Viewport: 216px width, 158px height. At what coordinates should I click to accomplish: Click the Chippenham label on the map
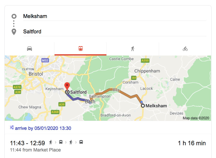[x=147, y=71]
